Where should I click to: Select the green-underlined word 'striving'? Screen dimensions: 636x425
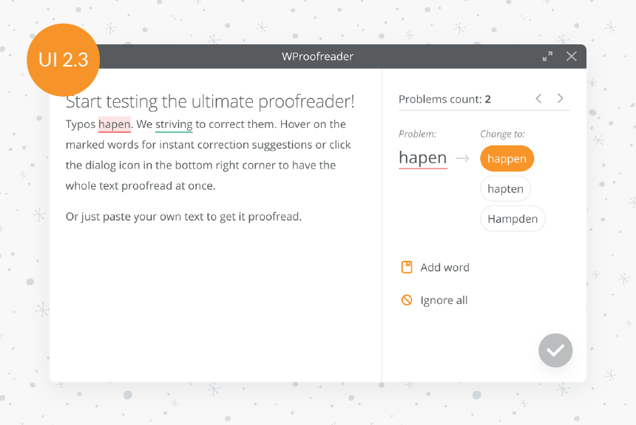point(174,124)
